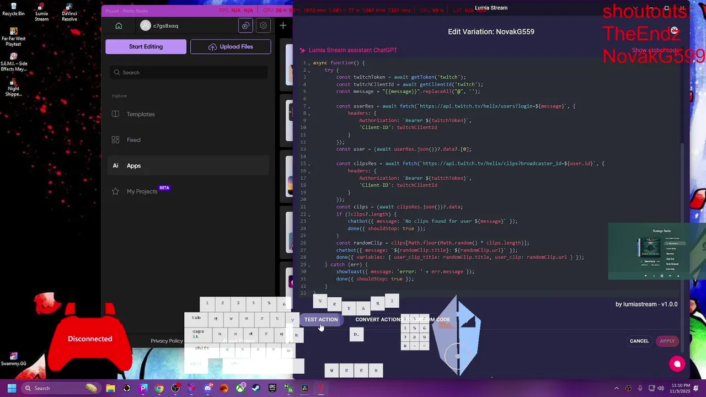706x397 pixels.
Task: Click code line 'const randomClip'
Action: (433, 243)
